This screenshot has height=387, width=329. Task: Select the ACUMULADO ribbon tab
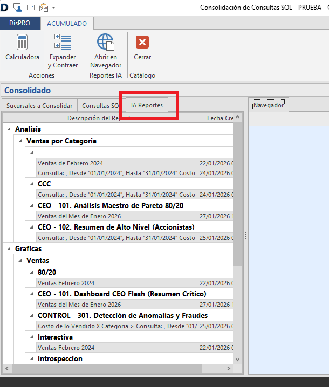[x=67, y=24]
